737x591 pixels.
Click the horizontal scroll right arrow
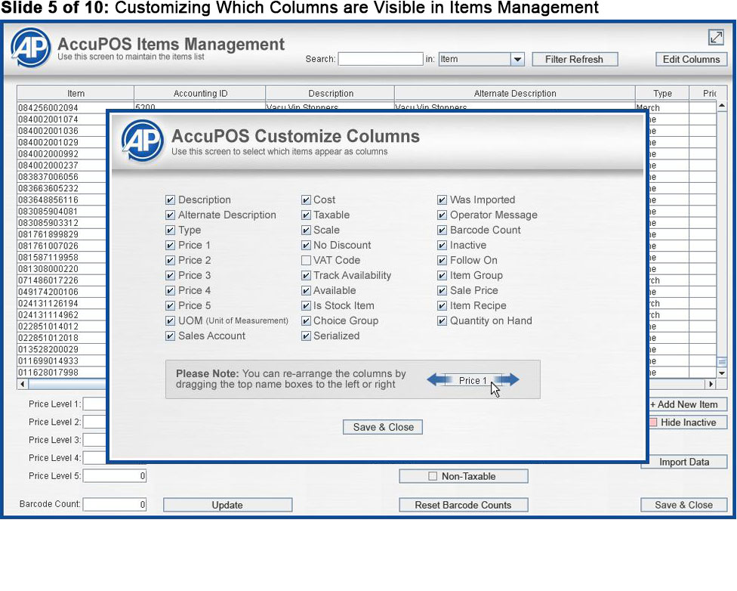pyautogui.click(x=711, y=384)
